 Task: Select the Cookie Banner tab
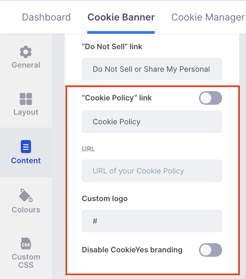coord(121,17)
